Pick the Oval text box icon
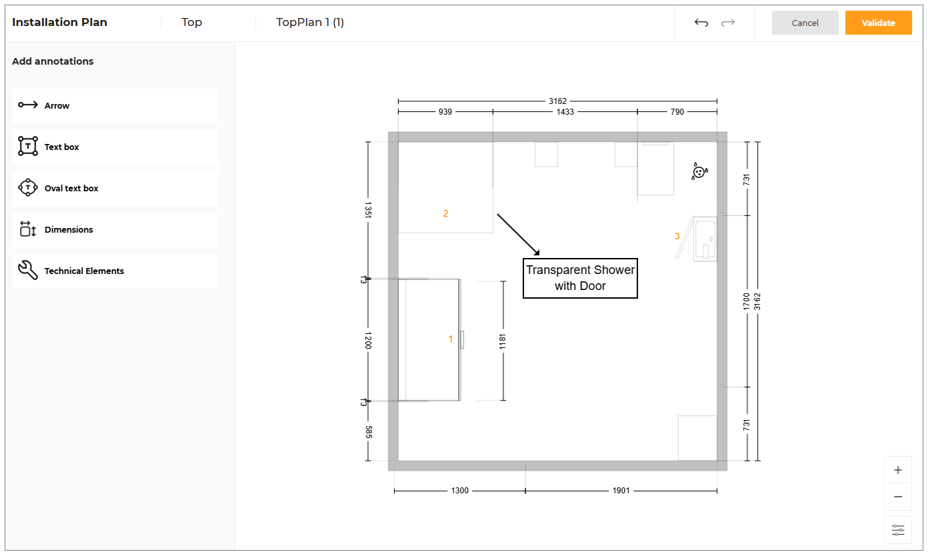 (x=27, y=188)
